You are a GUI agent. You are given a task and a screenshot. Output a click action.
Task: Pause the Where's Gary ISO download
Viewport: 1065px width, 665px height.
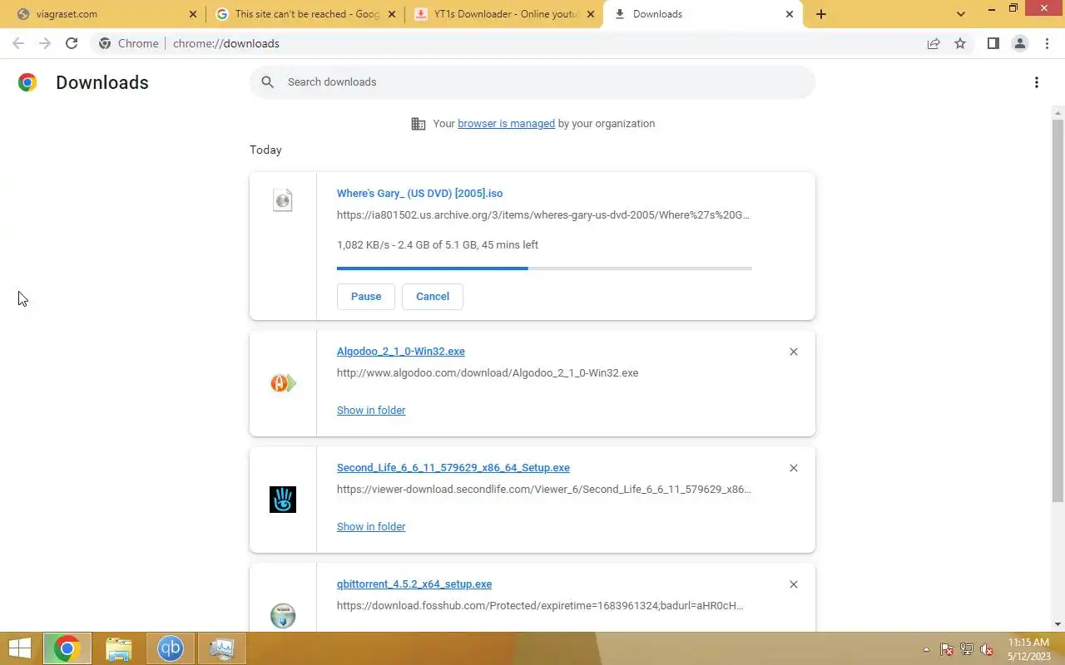[x=366, y=297]
